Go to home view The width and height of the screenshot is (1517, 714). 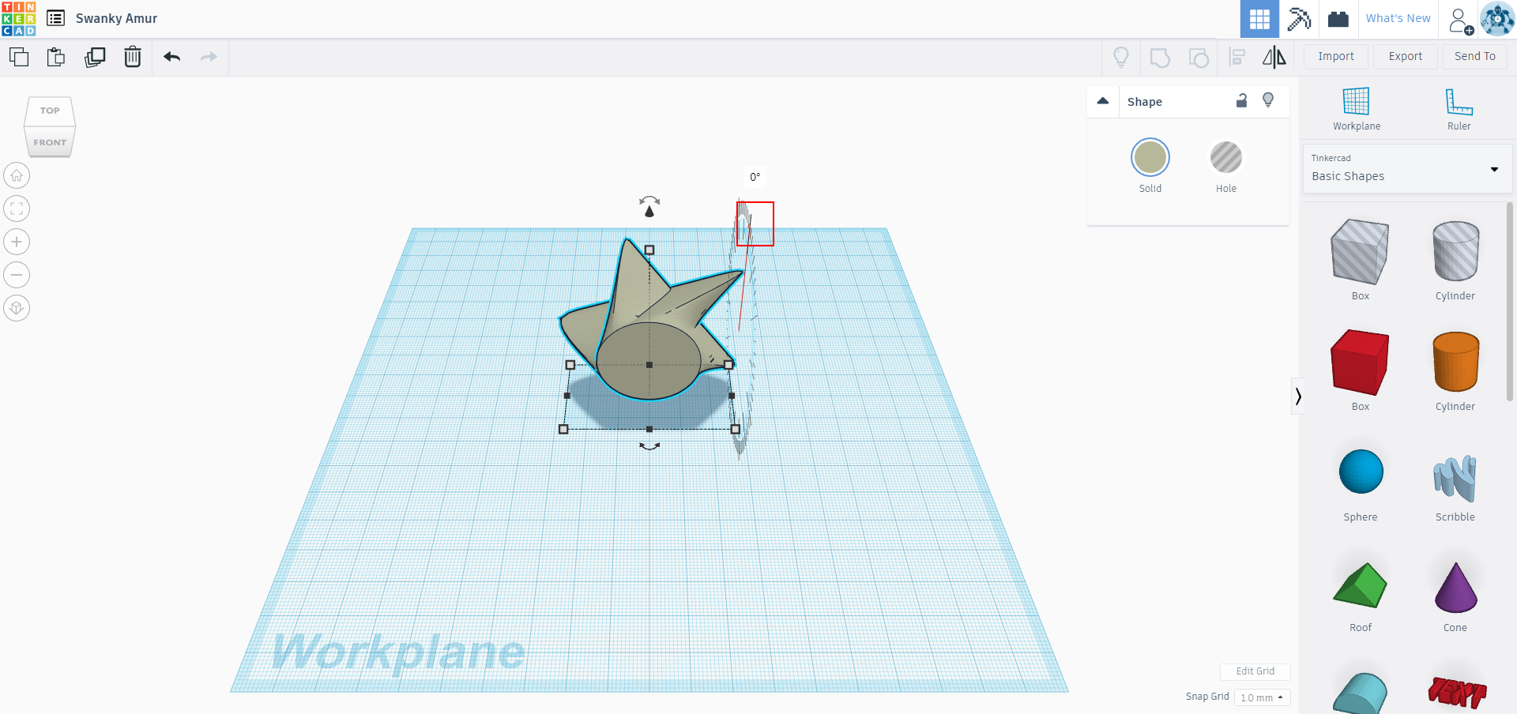[17, 175]
